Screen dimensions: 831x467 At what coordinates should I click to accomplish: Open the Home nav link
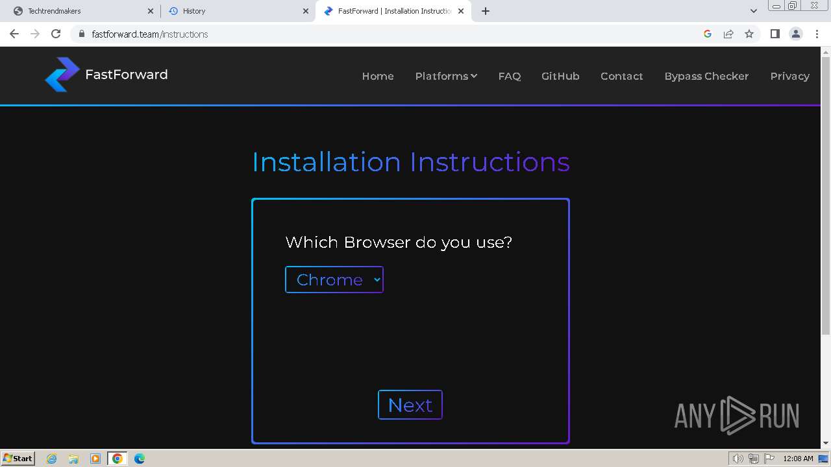378,76
